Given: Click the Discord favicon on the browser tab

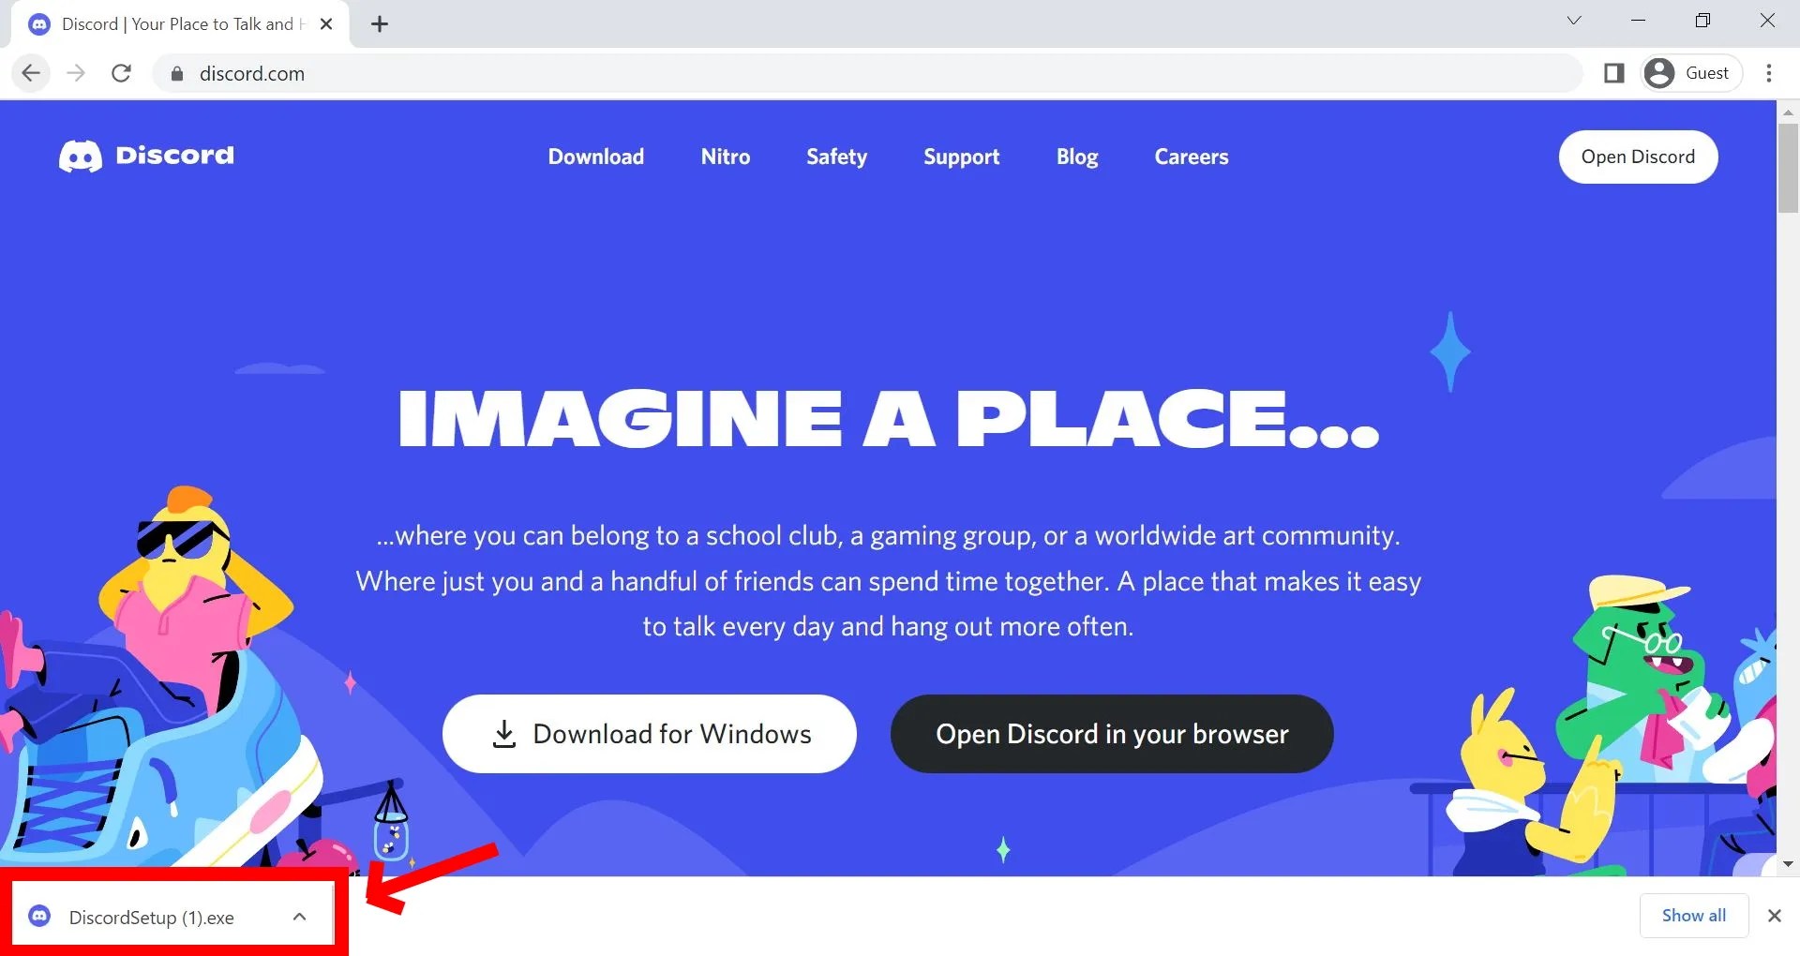Looking at the screenshot, I should (x=38, y=23).
